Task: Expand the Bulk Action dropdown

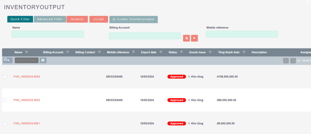Action: (x=27, y=60)
